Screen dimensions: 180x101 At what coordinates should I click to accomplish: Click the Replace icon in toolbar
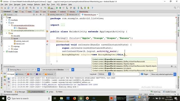[x=34, y=8]
